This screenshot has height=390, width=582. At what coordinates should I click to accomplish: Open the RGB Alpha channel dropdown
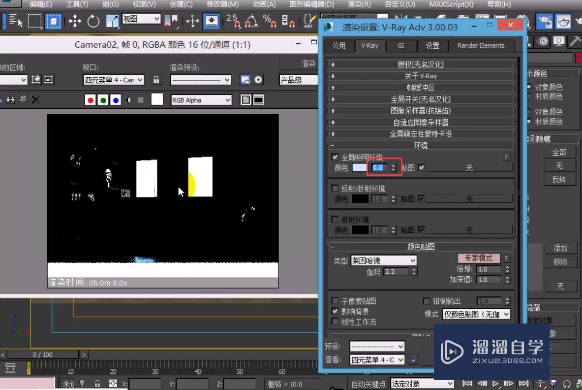[x=201, y=100]
